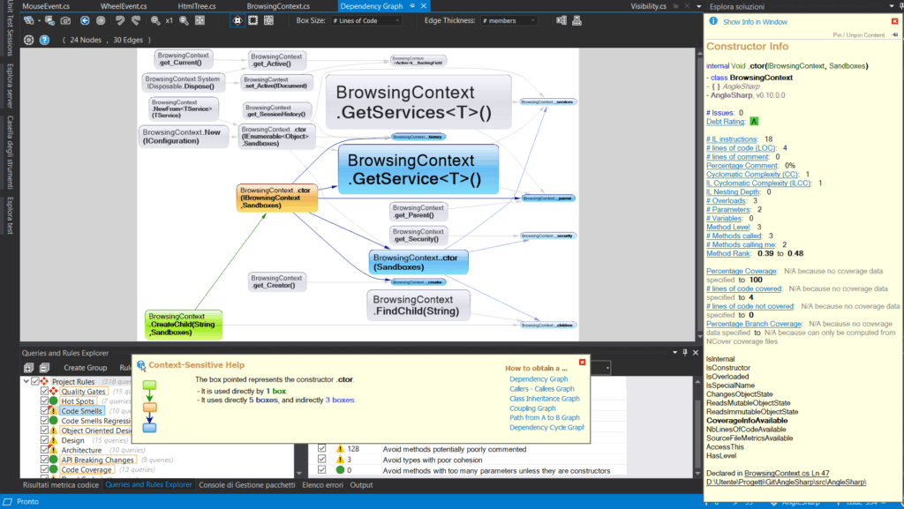Click the back navigation arrow in the graph toolbar
This screenshot has width=904, height=509.
pos(85,22)
